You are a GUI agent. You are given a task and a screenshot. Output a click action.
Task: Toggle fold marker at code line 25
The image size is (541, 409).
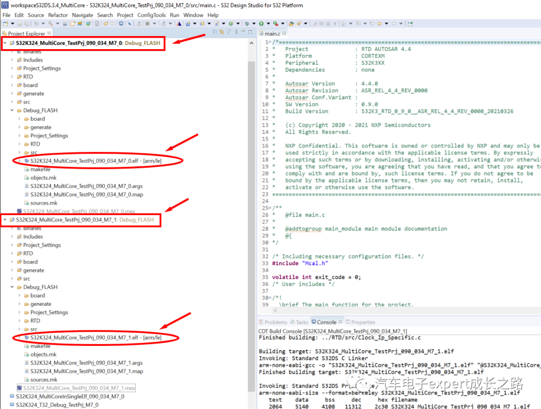tap(270, 208)
